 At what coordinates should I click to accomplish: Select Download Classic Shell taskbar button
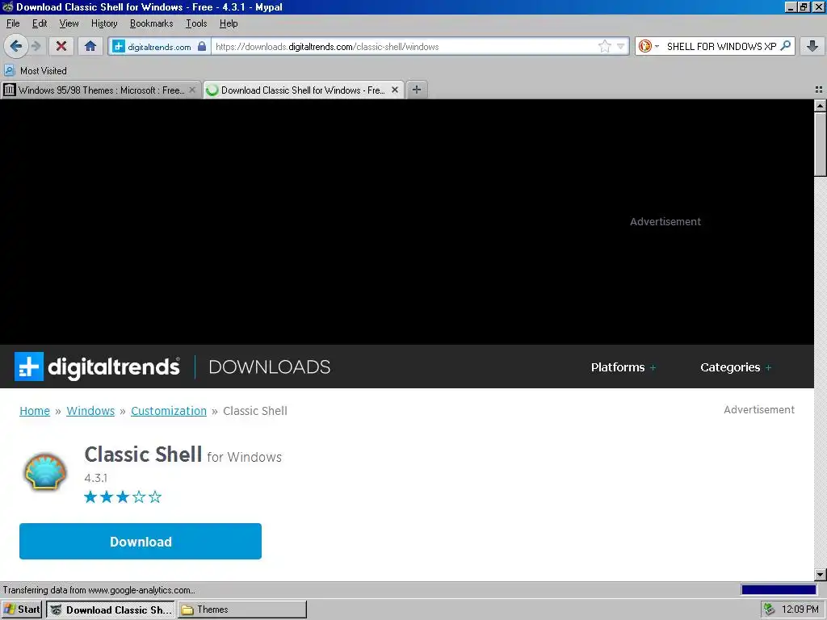[110, 610]
